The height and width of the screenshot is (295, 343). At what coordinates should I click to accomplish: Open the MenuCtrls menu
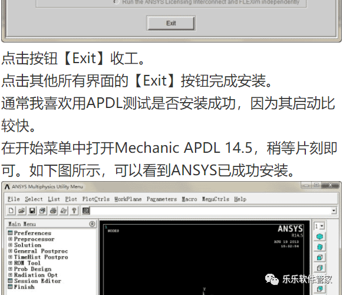pyautogui.click(x=216, y=199)
